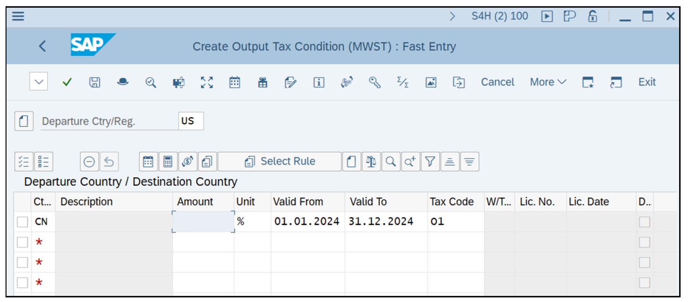Check the D.. column box in CN row
This screenshot has width=688, height=302.
click(644, 221)
